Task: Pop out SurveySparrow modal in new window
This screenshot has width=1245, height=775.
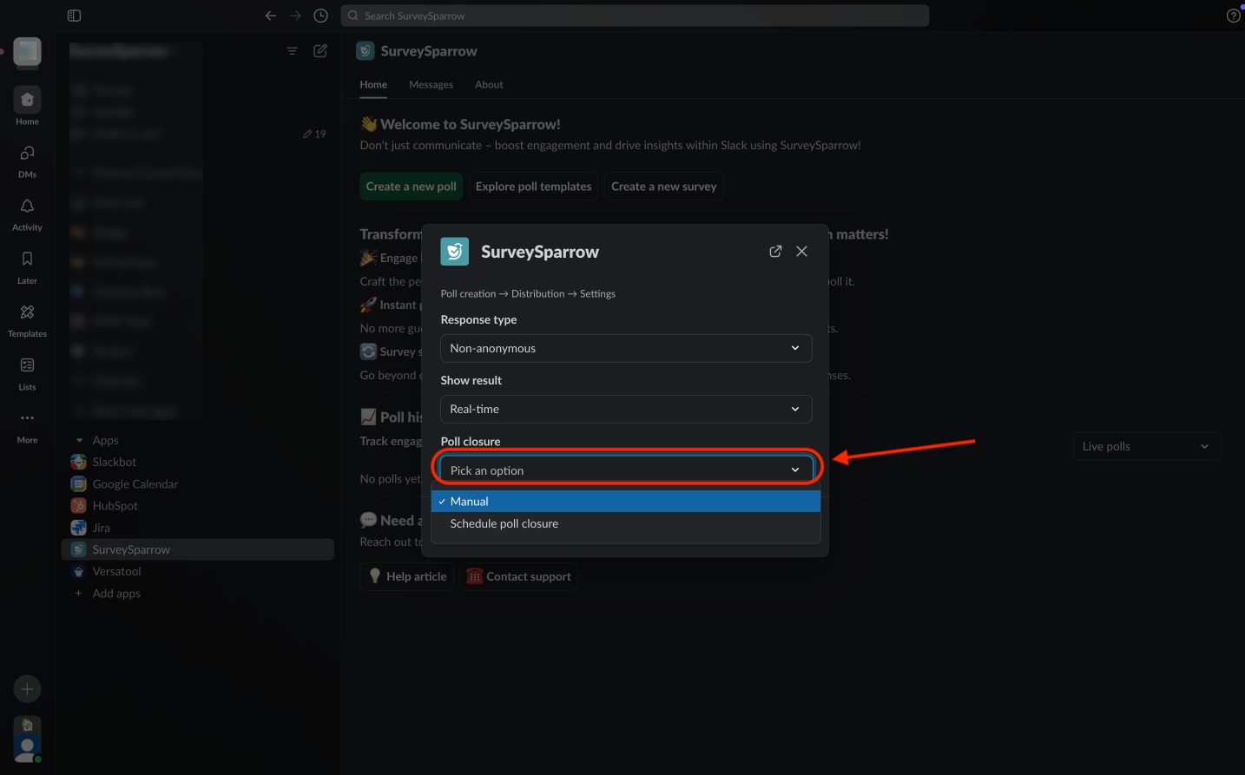Action: [775, 251]
